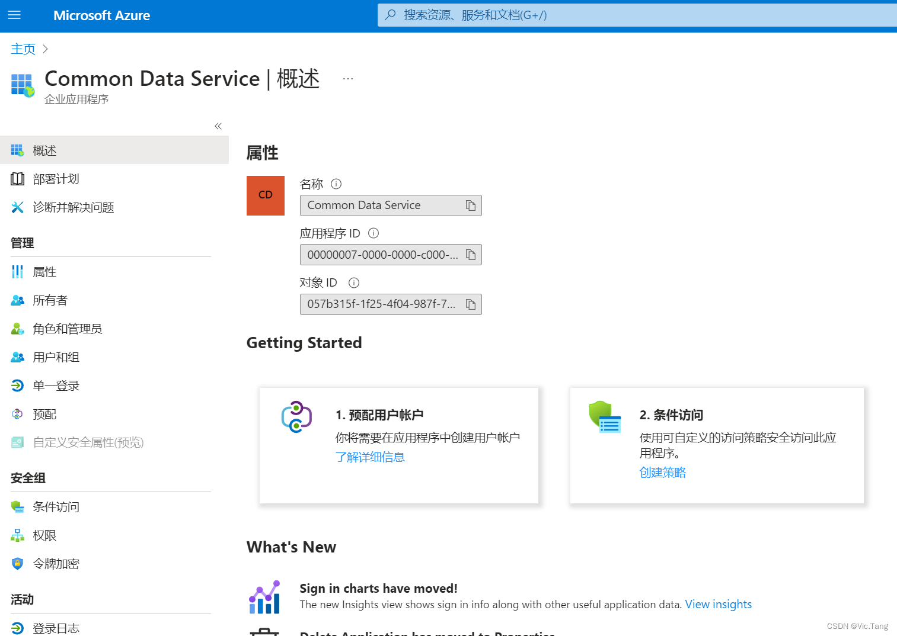
Task: Click the Microsoft Azure home title
Action: pyautogui.click(x=101, y=15)
